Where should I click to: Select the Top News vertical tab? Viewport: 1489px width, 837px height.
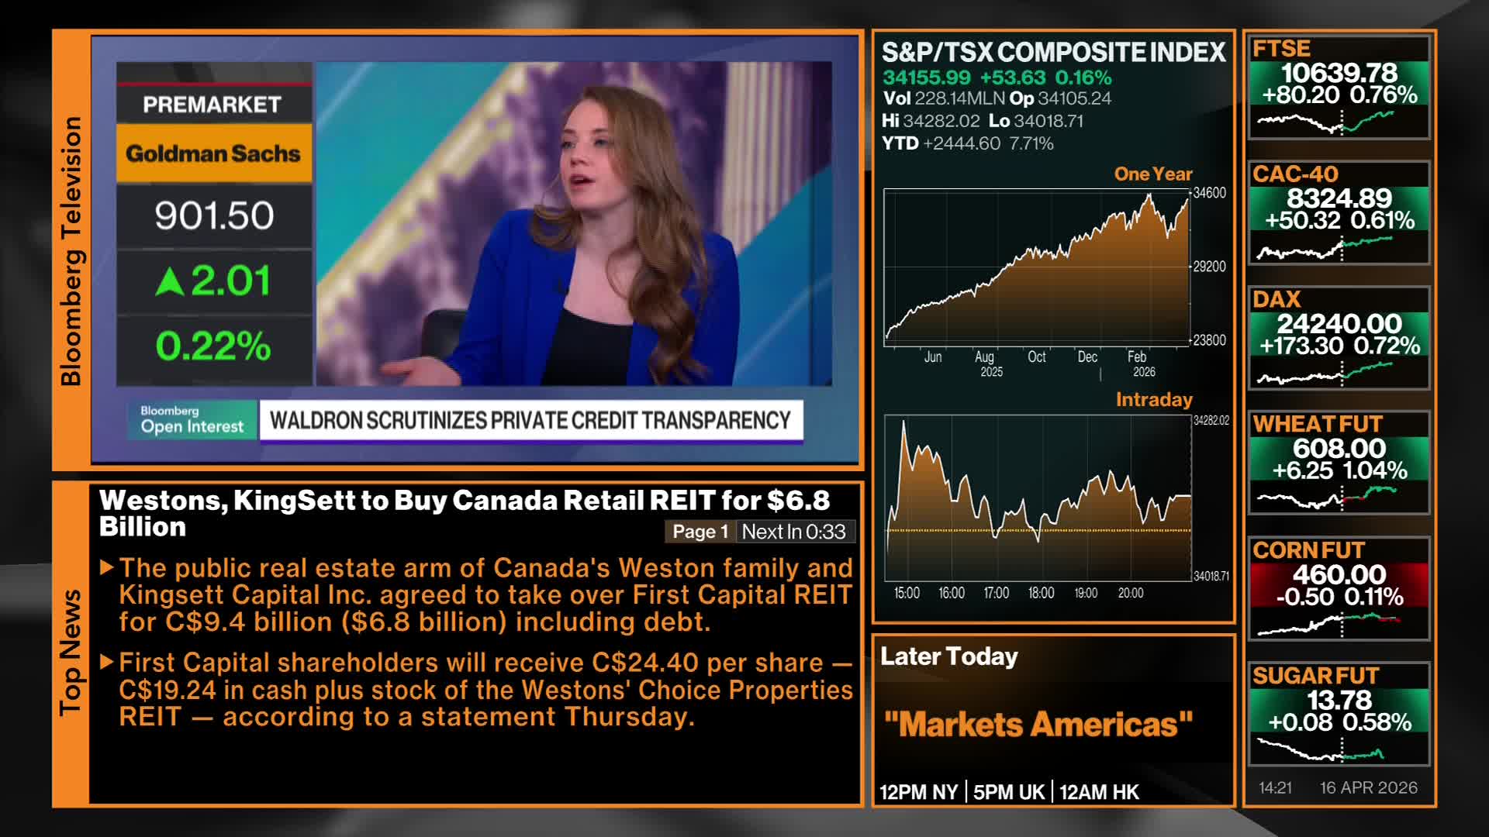click(71, 652)
